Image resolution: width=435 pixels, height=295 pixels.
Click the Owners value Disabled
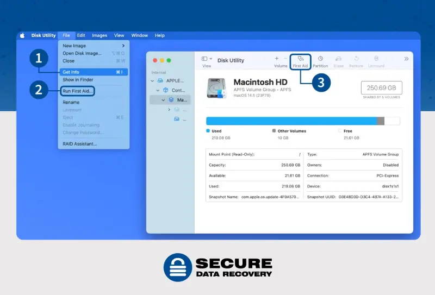pos(390,165)
